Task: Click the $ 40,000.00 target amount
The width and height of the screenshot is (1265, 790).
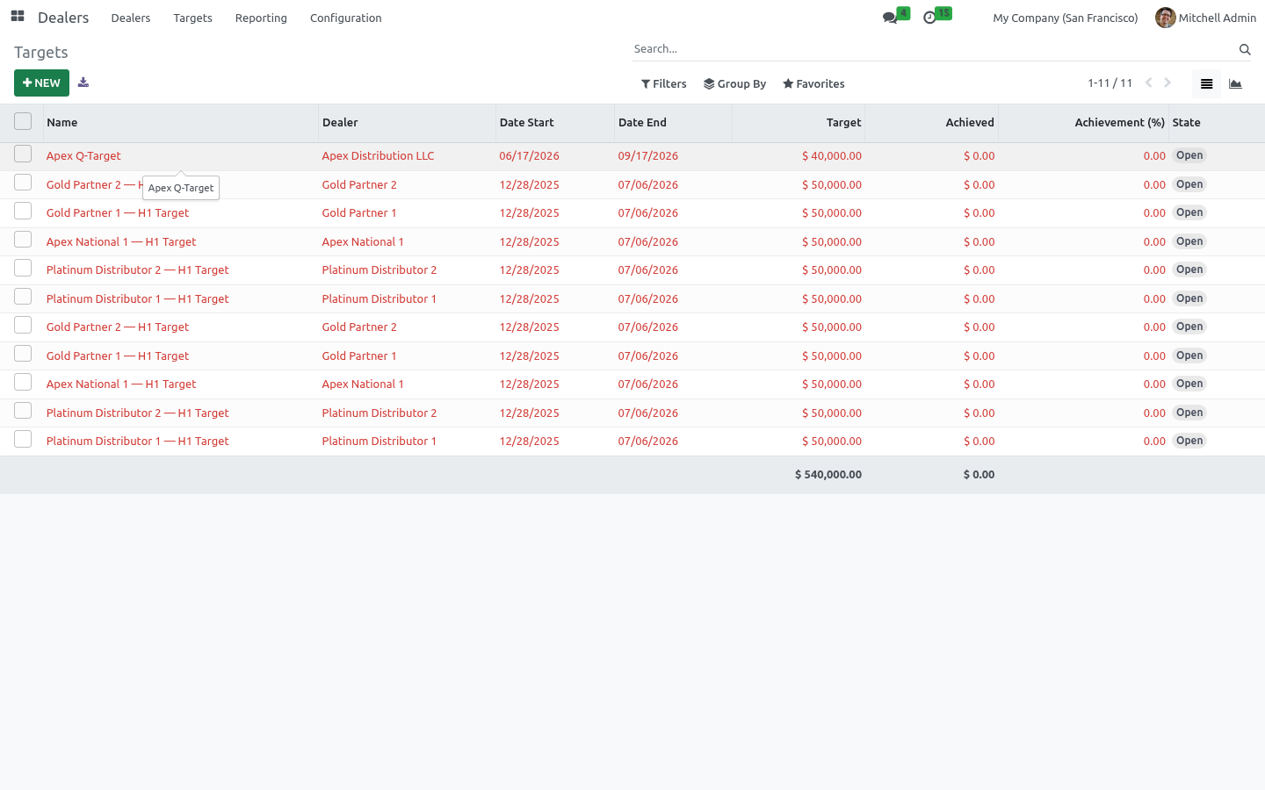Action: pos(832,156)
